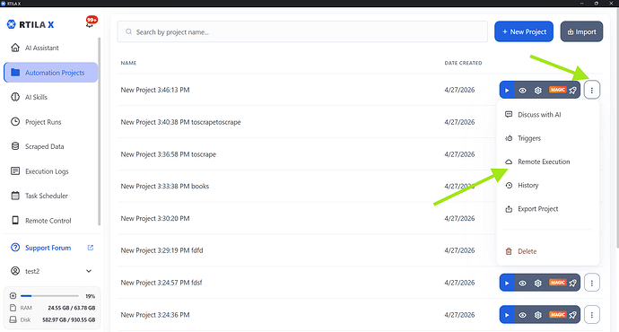
Task: Run project New Project 3:46:13 PM
Action: point(507,90)
